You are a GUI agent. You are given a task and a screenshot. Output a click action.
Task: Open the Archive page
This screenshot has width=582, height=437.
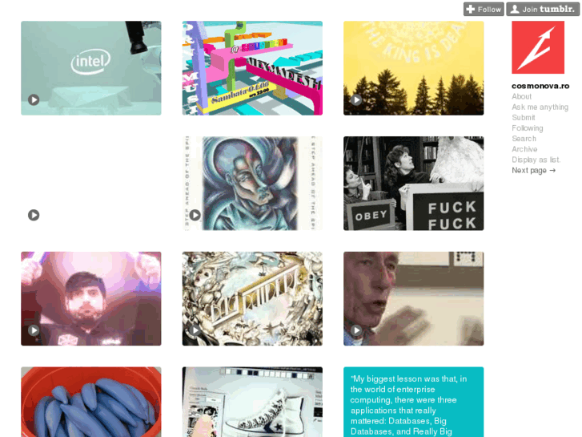[x=524, y=149]
